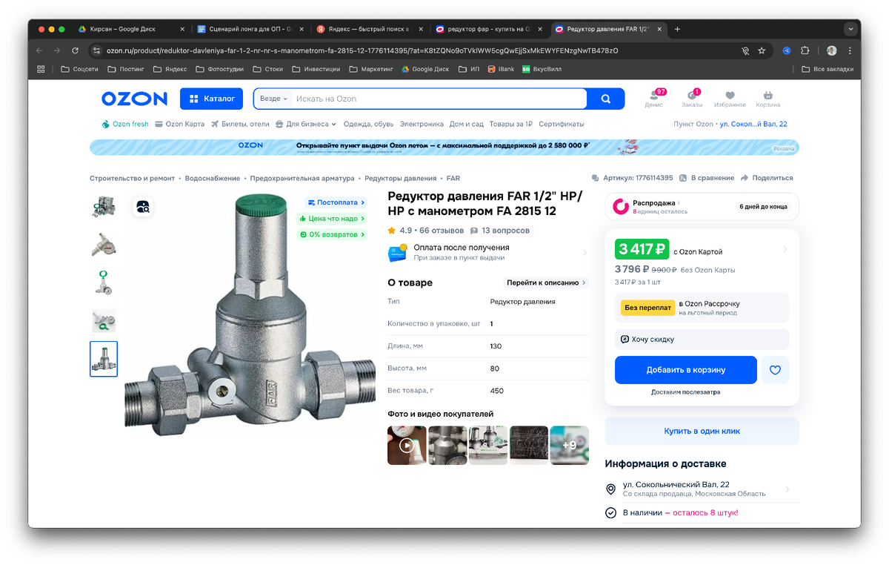Select the fourth product thumbnail

104,320
